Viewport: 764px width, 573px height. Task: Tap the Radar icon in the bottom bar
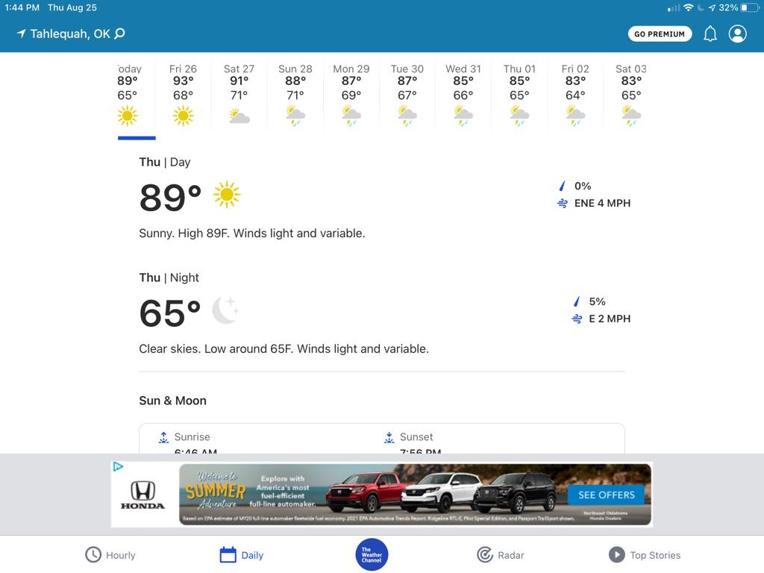[485, 554]
